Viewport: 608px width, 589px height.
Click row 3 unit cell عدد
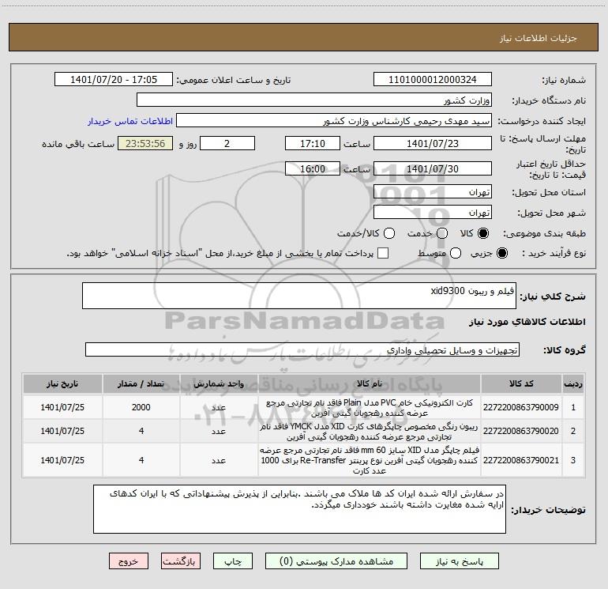point(219,460)
